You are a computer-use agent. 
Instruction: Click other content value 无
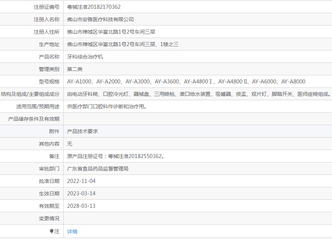pos(70,144)
